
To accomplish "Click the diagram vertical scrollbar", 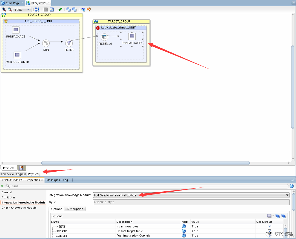I will pos(293,87).
